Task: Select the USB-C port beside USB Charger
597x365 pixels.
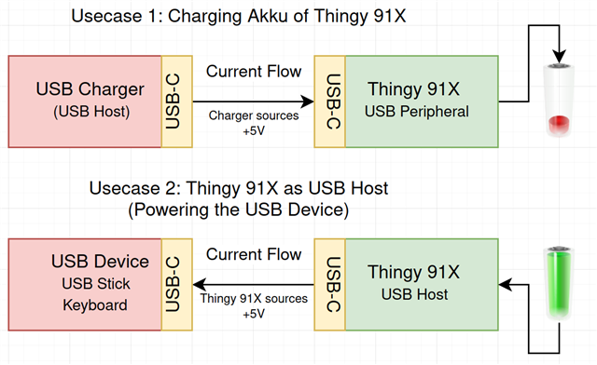Action: (x=177, y=101)
